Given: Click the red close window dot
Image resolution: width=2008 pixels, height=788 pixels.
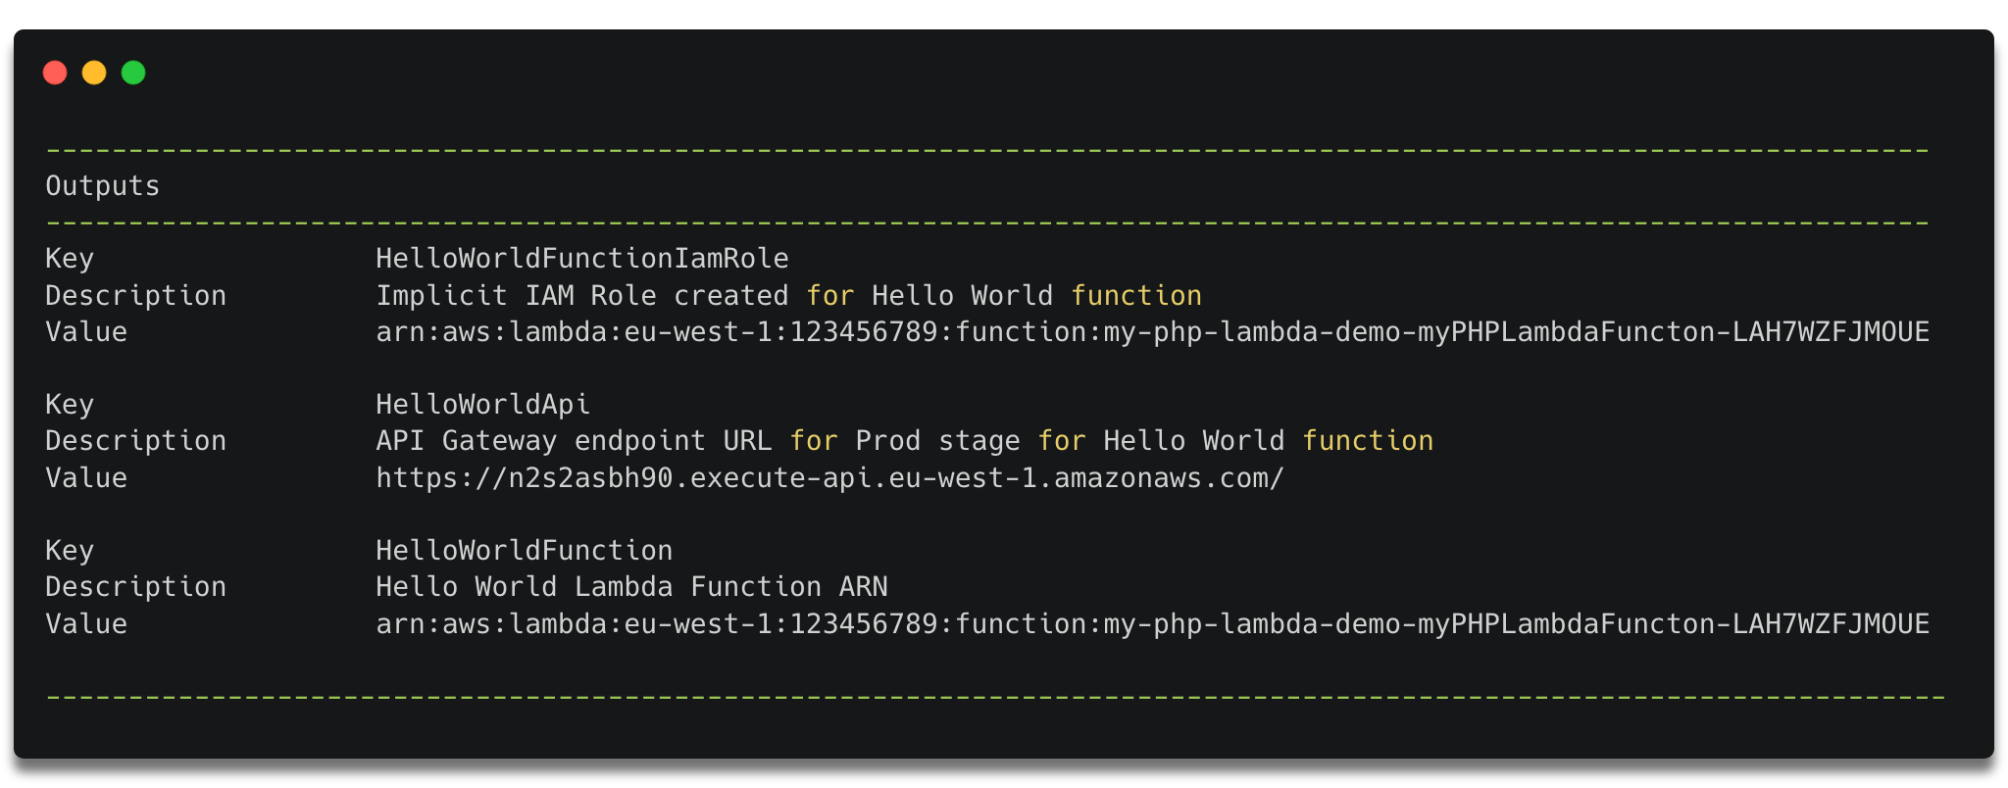Looking at the screenshot, I should point(55,73).
